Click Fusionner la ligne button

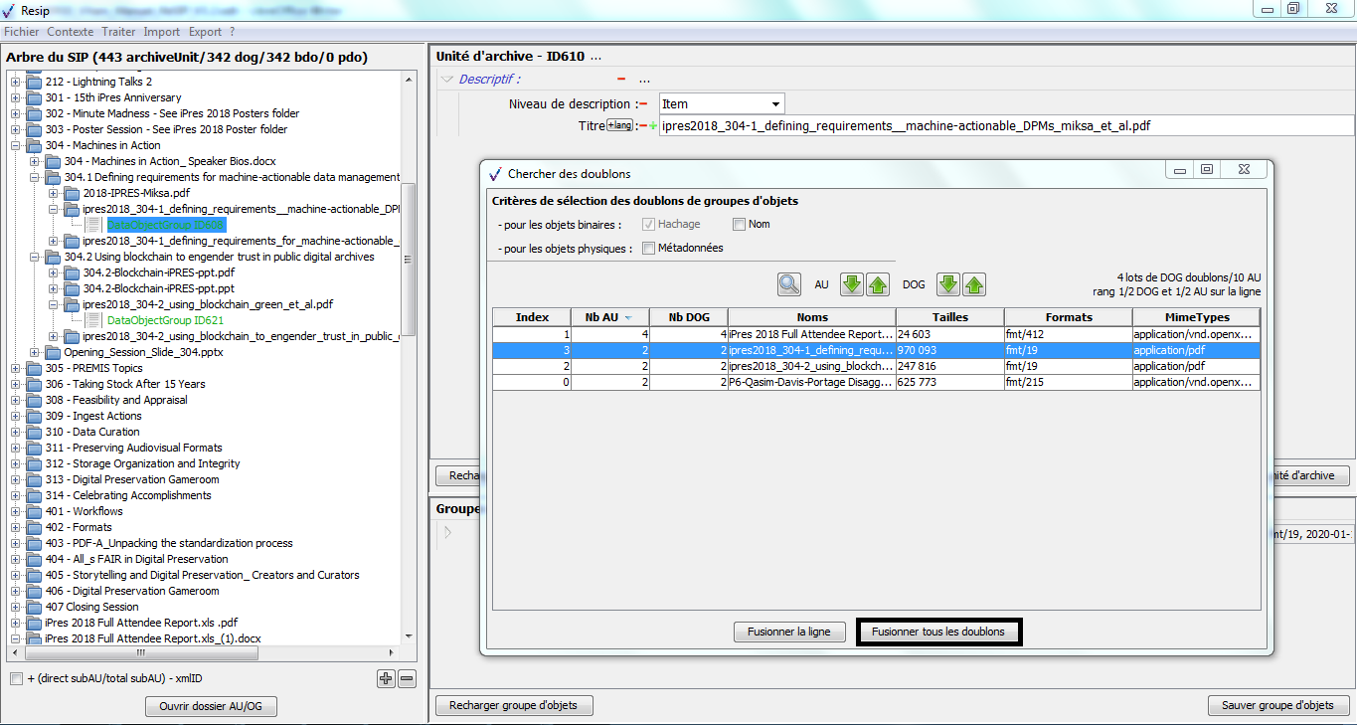click(x=789, y=632)
